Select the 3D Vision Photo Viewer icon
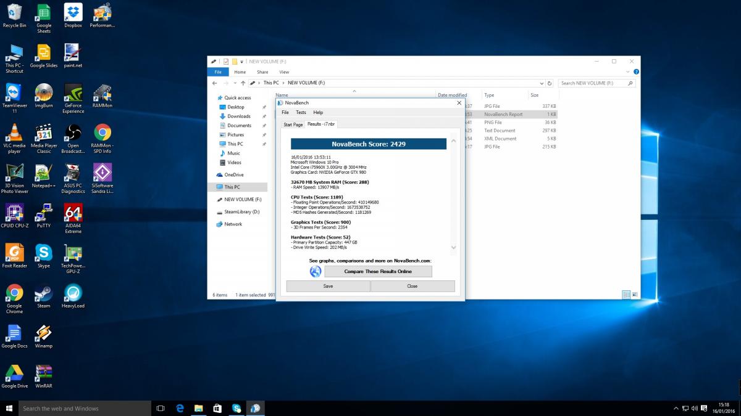This screenshot has height=416, width=741. [14, 179]
